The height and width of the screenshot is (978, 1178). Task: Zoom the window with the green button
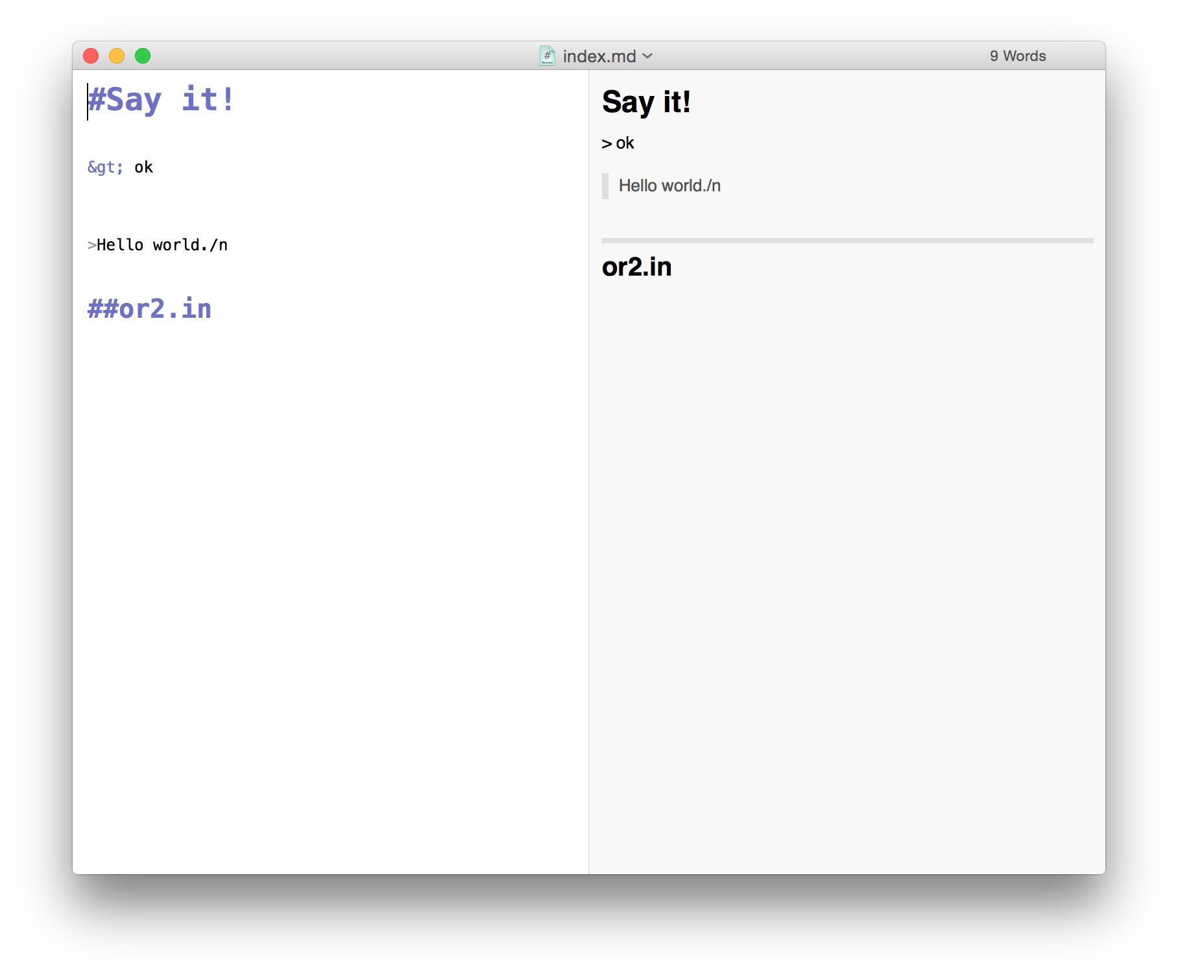tap(143, 56)
